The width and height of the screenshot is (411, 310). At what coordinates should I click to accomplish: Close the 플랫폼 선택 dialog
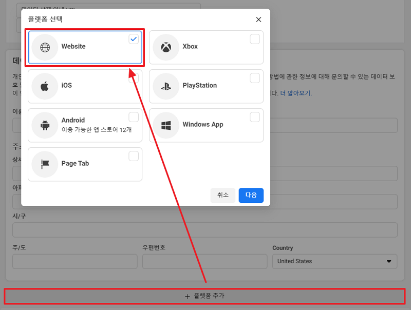pyautogui.click(x=258, y=20)
